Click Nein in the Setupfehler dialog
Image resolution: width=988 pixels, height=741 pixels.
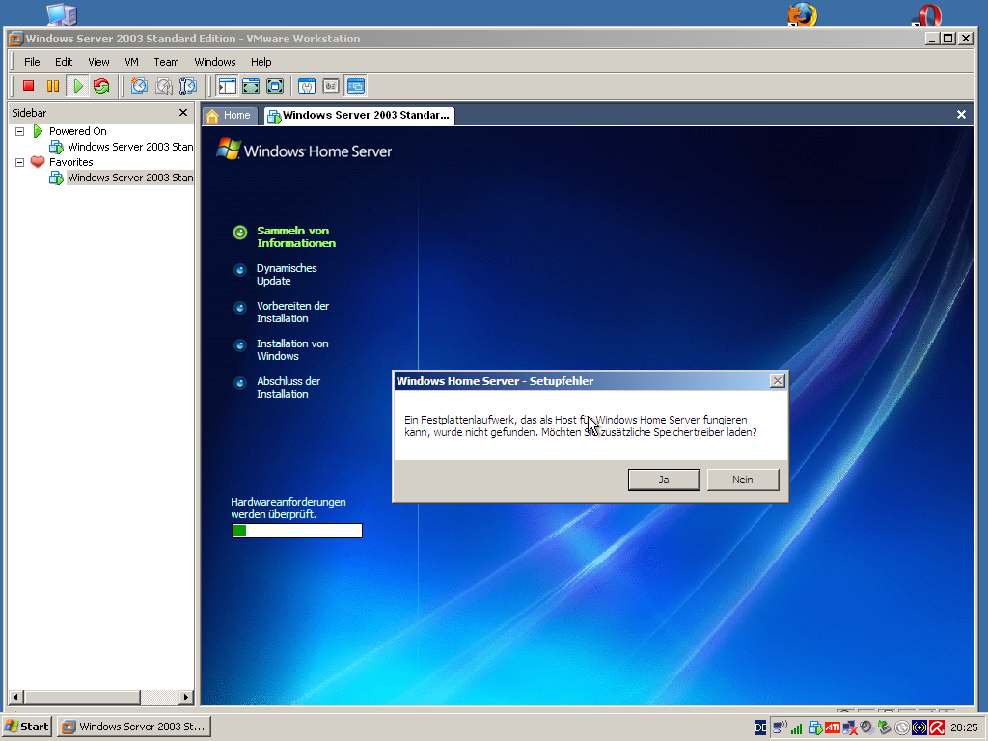coord(742,480)
